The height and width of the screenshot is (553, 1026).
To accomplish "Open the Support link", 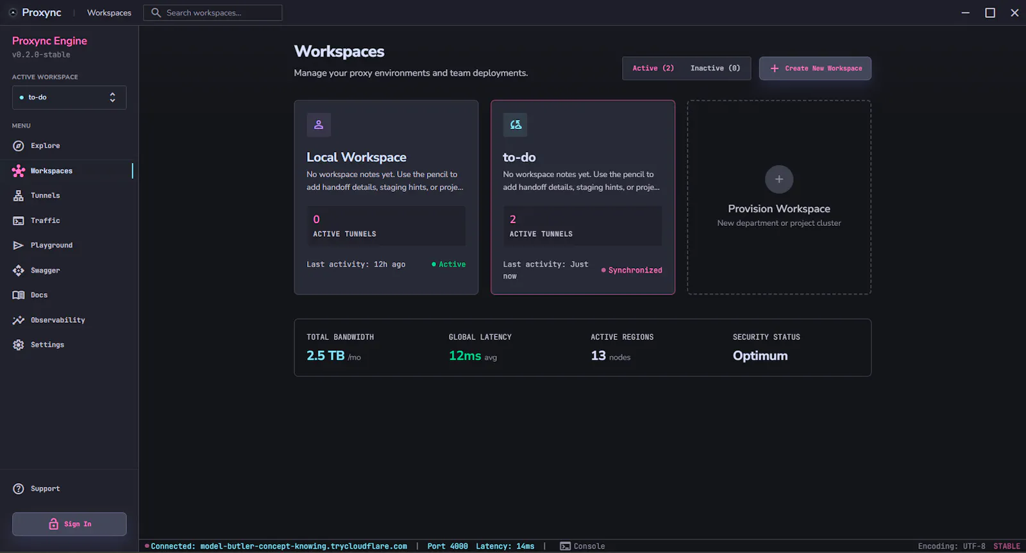I will click(45, 489).
